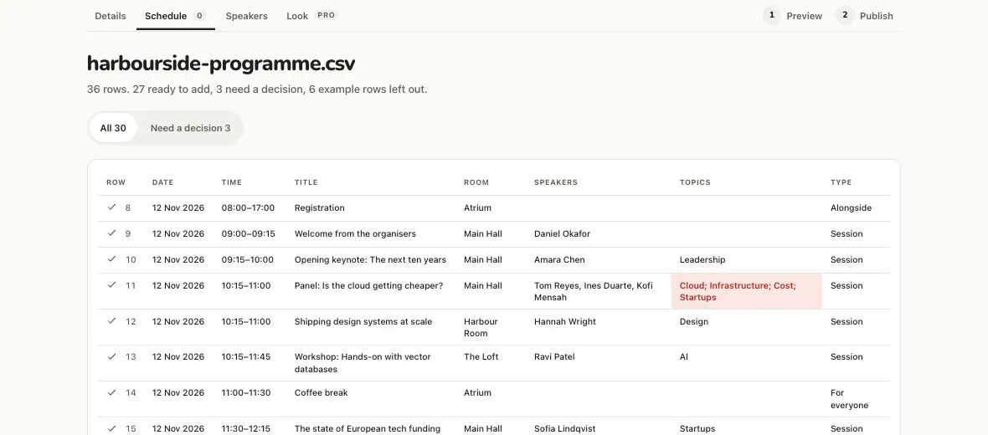Select Opening keynote: The next ten years
Viewport: 988px width, 435px height.
coord(370,259)
